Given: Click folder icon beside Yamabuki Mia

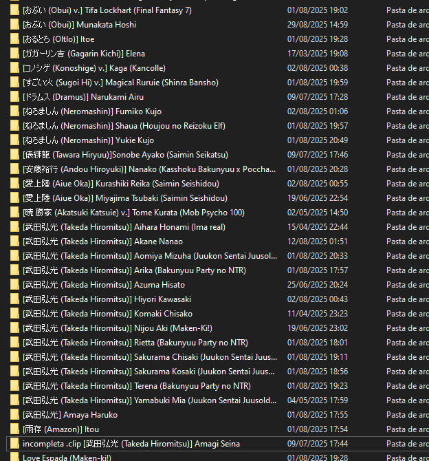Looking at the screenshot, I should pos(14,400).
